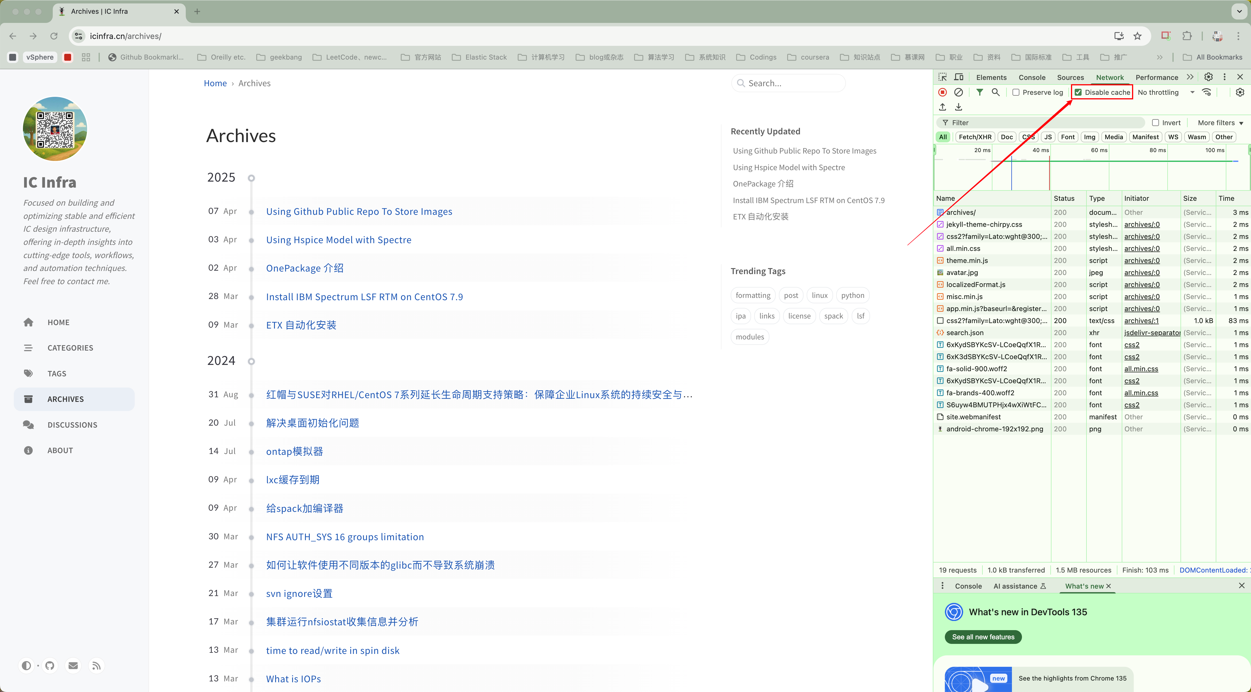
Task: Switch to the Elements tab
Action: click(x=991, y=77)
